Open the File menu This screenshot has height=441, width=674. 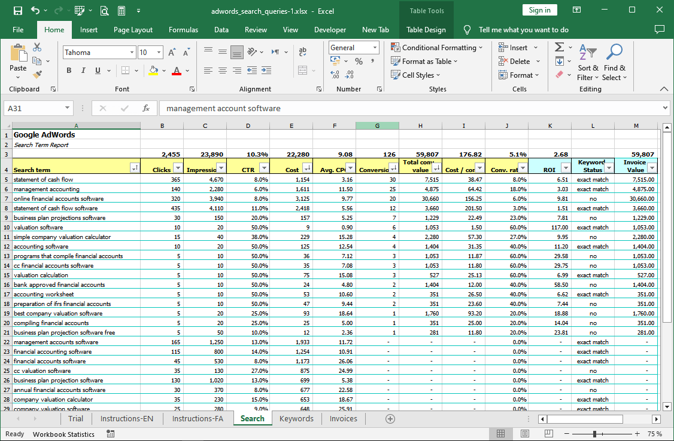coord(18,30)
